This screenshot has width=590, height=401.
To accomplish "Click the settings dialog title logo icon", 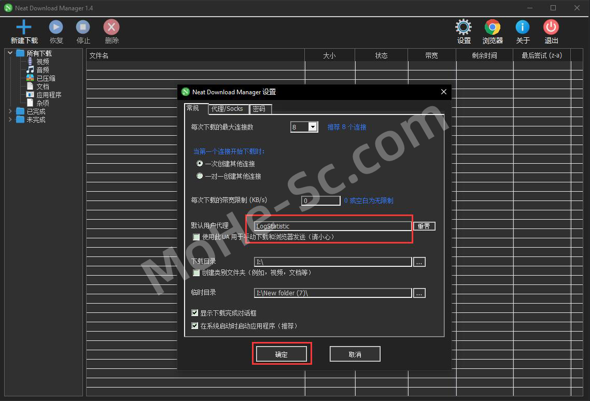I will pyautogui.click(x=186, y=92).
